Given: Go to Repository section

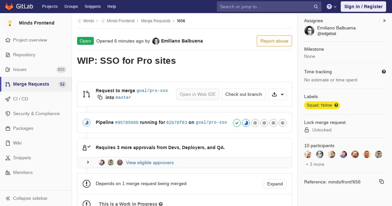Looking at the screenshot, I should click(x=24, y=55).
